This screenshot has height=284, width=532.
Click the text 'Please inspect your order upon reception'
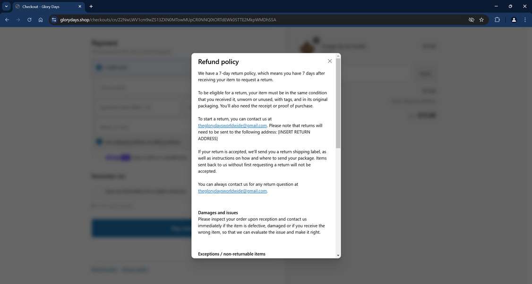(238, 219)
